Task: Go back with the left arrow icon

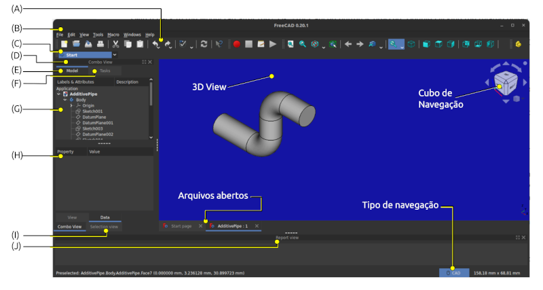Action: 348,44
